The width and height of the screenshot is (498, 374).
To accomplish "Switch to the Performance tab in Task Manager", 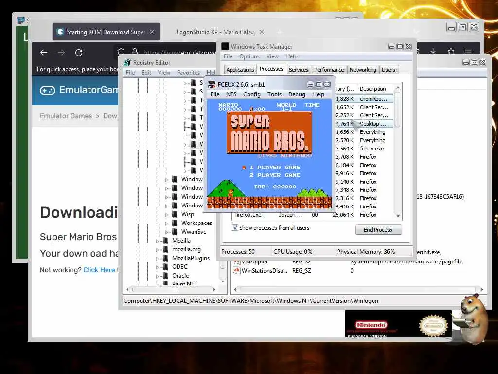I will coord(329,70).
